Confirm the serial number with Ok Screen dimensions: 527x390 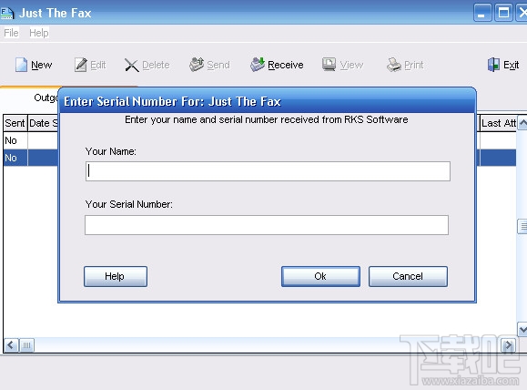pos(320,276)
